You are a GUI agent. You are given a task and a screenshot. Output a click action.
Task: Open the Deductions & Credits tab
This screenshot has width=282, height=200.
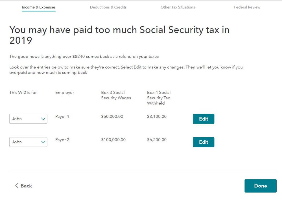coord(108,7)
